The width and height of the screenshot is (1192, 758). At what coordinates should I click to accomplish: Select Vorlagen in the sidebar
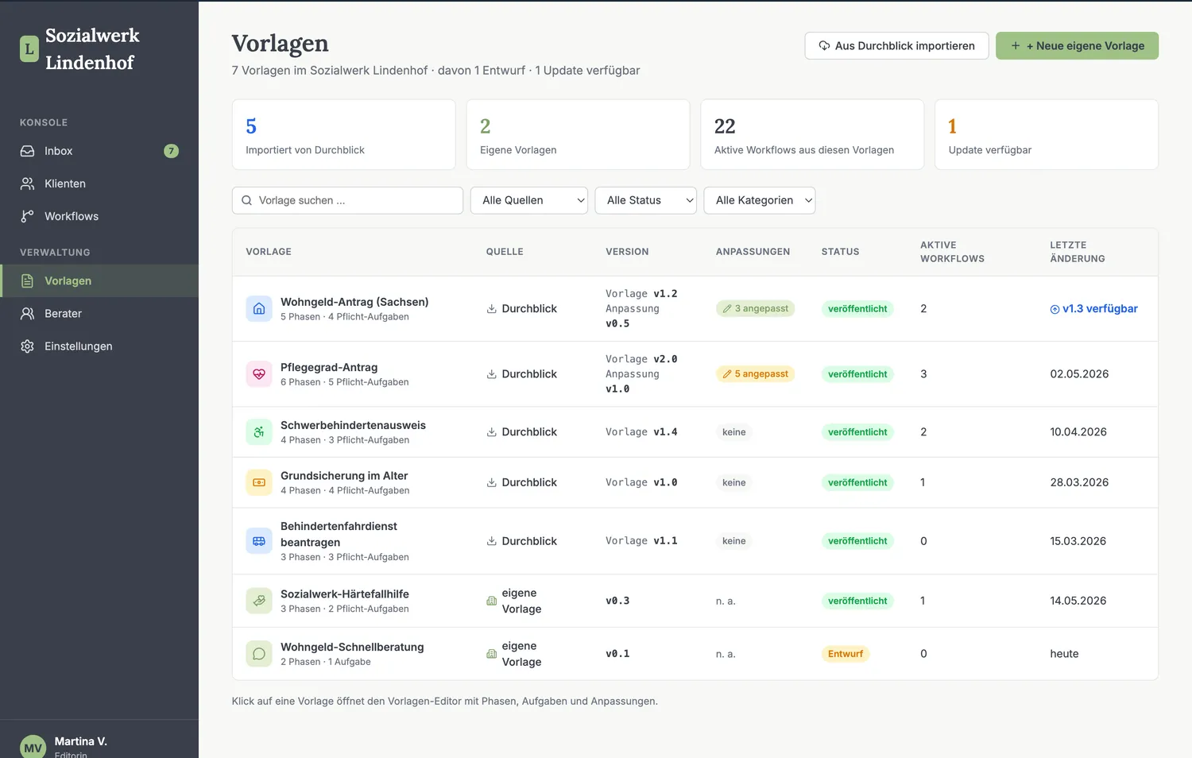(x=99, y=280)
